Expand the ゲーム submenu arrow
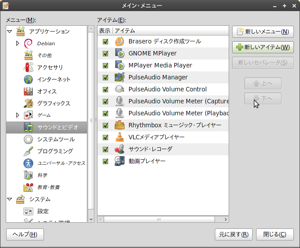 pos(18,115)
